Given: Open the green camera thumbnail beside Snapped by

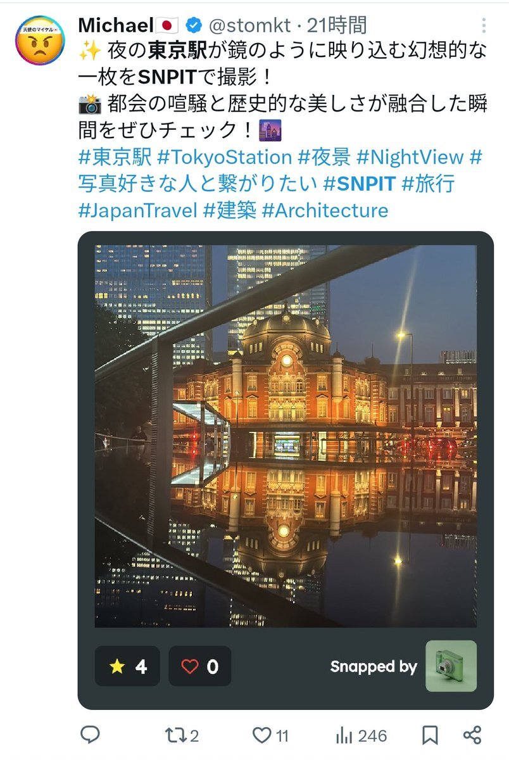Looking at the screenshot, I should tap(451, 666).
